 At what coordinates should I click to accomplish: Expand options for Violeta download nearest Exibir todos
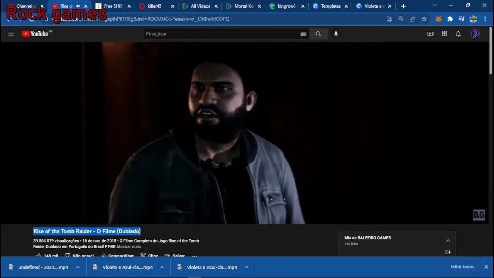246,267
